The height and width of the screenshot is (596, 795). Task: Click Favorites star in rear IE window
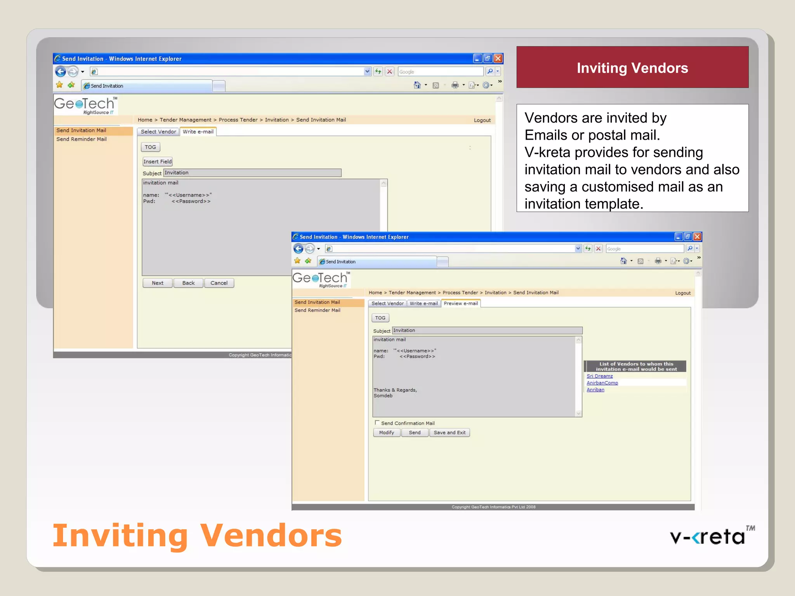click(59, 85)
